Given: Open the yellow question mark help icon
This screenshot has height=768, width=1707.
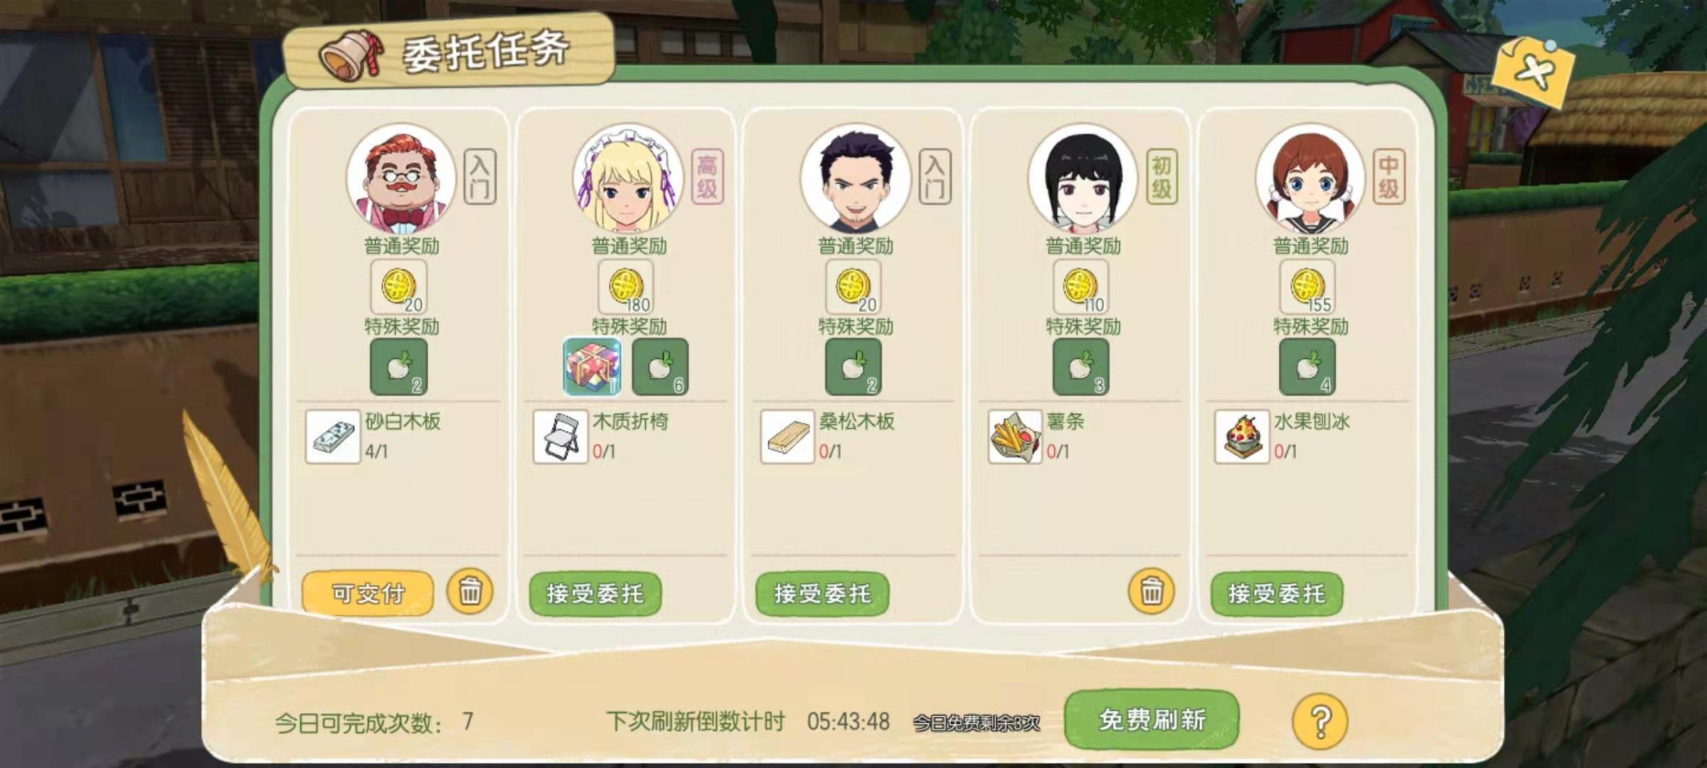Looking at the screenshot, I should tap(1320, 721).
